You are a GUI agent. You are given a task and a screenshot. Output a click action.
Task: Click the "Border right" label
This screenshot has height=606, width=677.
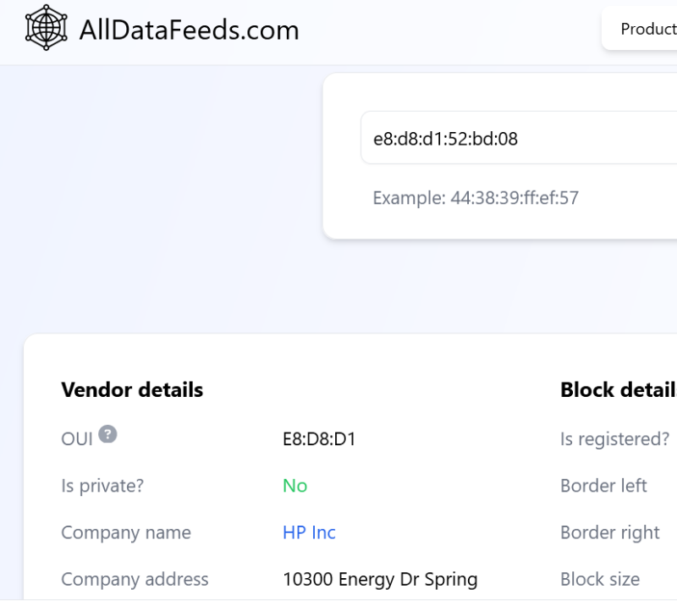pos(609,532)
